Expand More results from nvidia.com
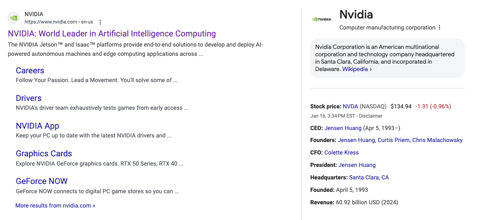480x220 pixels. click(x=55, y=206)
